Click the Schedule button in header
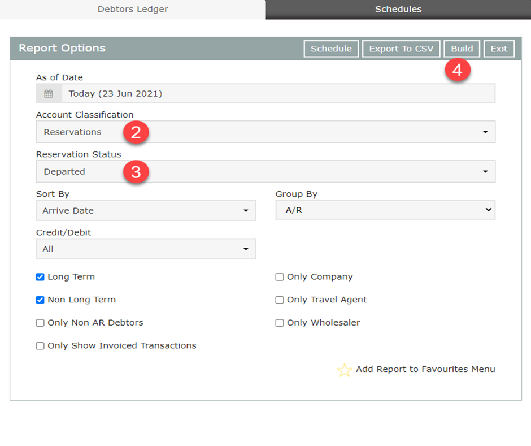The height and width of the screenshot is (446, 531). point(331,49)
